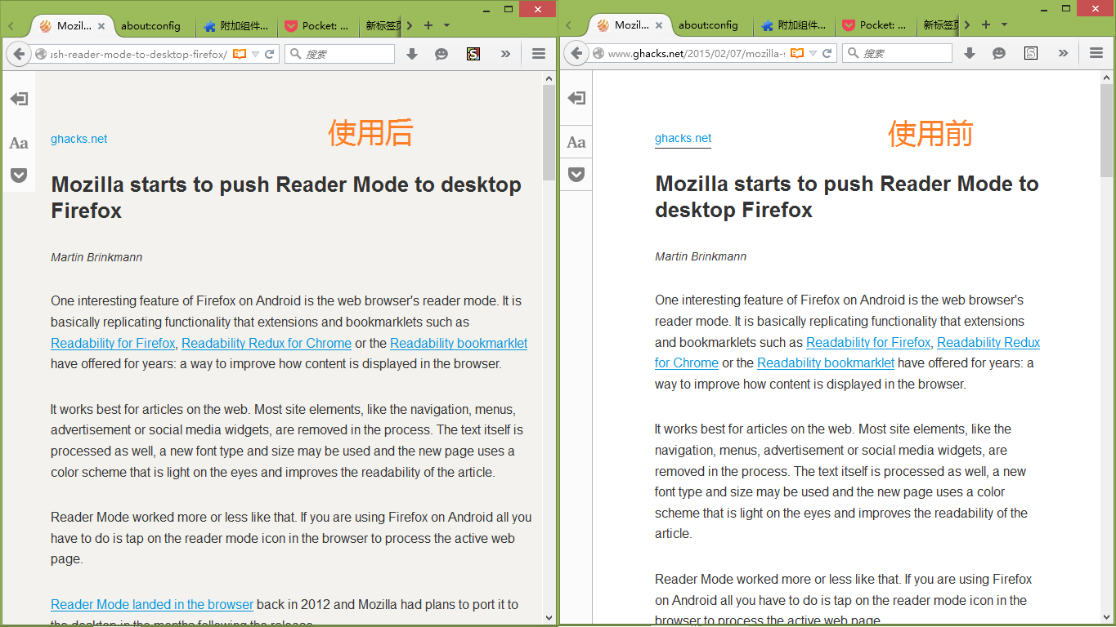Open the hamburger menu in the left window
This screenshot has width=1116, height=627.
[539, 54]
